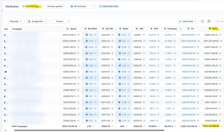Click the gray chip next to US$1,812,959.11 CV
224x132 pixels.
pos(199,35)
